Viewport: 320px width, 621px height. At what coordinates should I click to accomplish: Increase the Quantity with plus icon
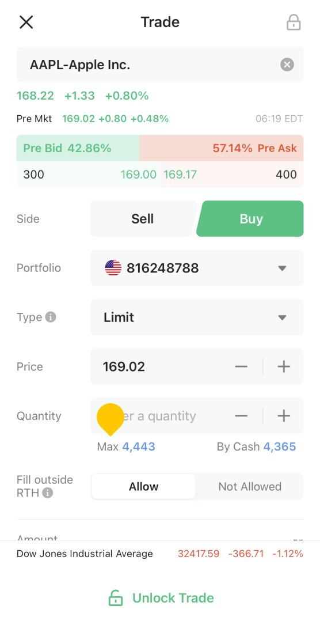284,416
